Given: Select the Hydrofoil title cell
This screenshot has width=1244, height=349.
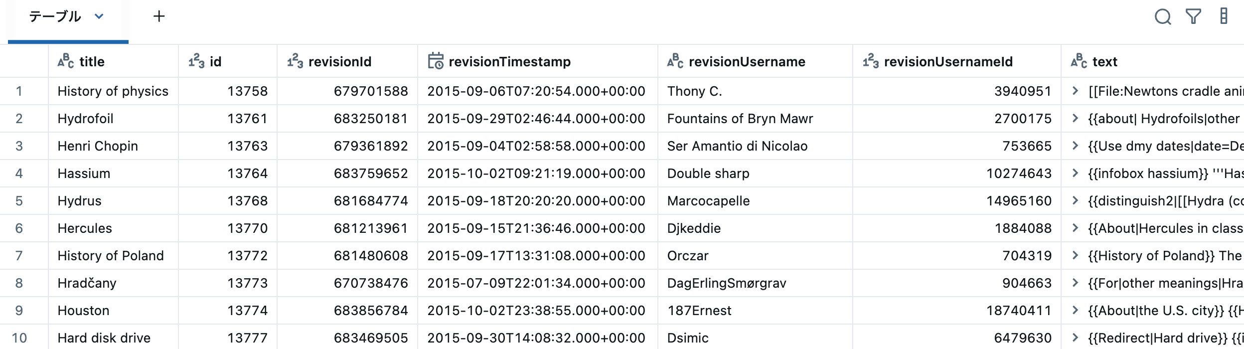Looking at the screenshot, I should pos(113,119).
